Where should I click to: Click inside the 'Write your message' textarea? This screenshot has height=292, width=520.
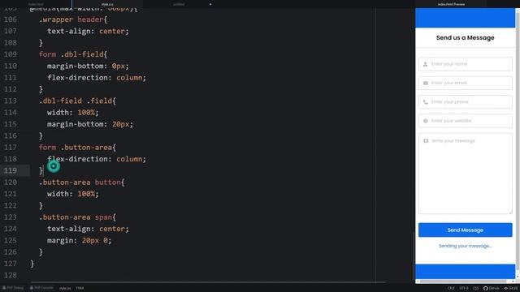coord(465,174)
